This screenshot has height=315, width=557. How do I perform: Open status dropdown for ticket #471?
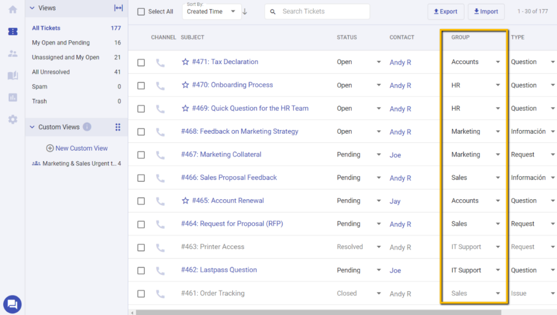[x=379, y=62]
